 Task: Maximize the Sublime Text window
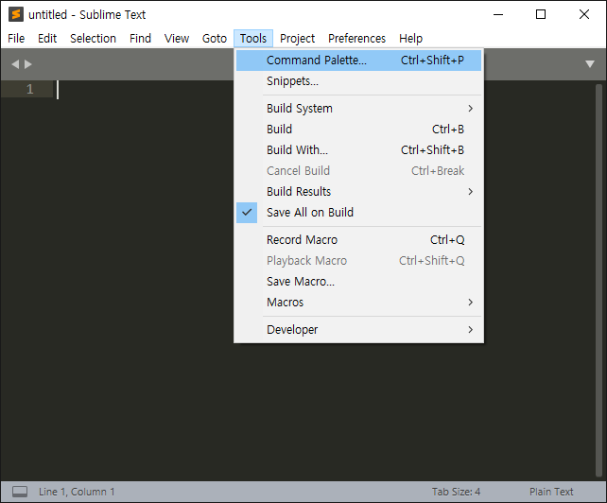pos(541,15)
